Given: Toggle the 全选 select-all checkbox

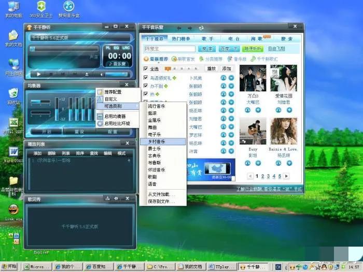Looking at the screenshot, I should click(x=146, y=68).
